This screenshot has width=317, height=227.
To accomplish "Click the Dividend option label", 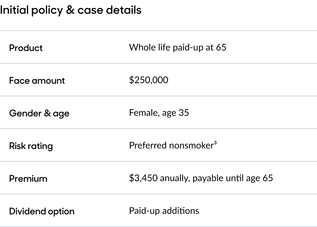I will [42, 211].
